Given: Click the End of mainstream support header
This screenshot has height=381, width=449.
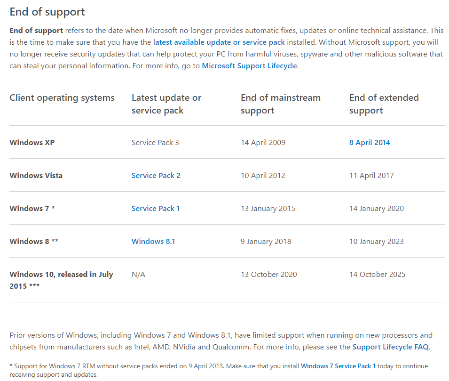Looking at the screenshot, I should click(x=280, y=104).
